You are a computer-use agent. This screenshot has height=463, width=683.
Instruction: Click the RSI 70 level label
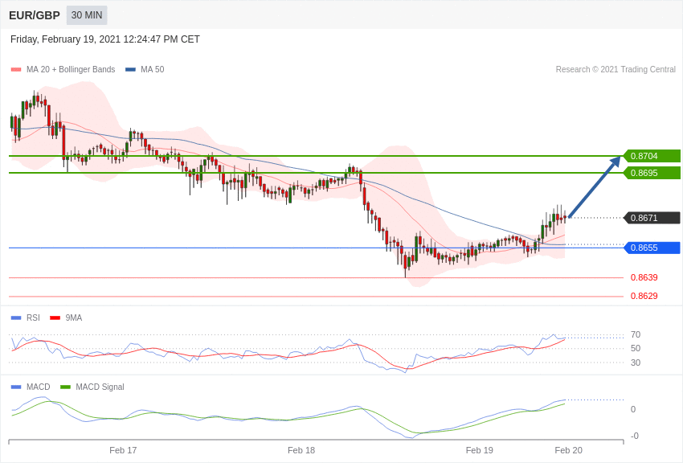(636, 335)
